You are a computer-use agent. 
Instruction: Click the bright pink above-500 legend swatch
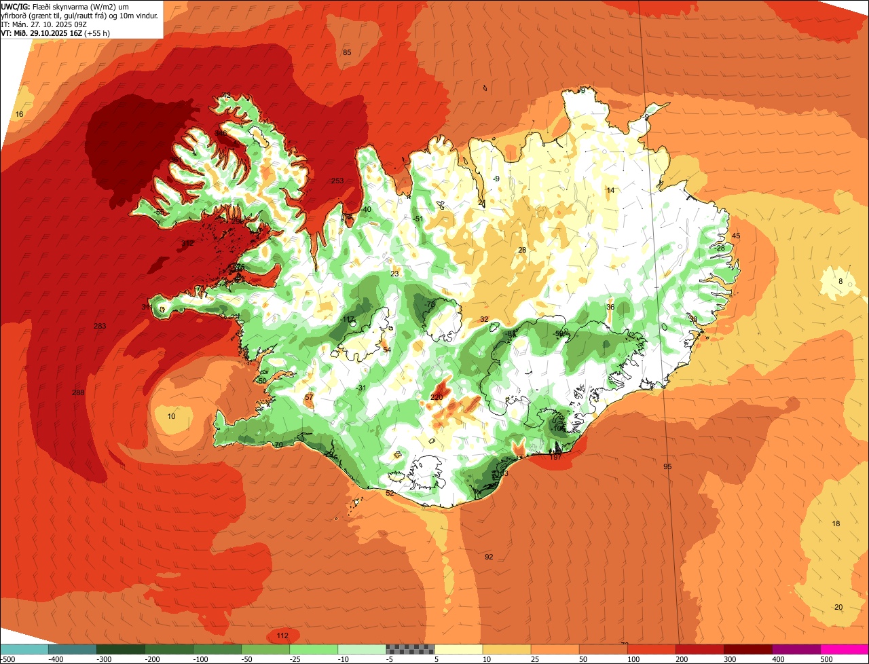pyautogui.click(x=845, y=648)
